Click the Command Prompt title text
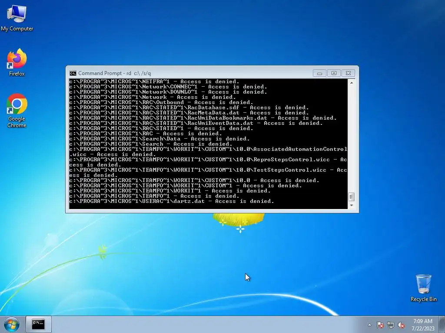Viewport: 445px width, 333px height. coord(114,73)
